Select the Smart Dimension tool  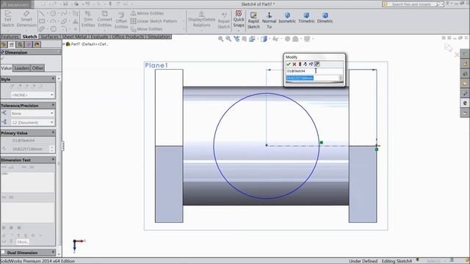tap(26, 19)
